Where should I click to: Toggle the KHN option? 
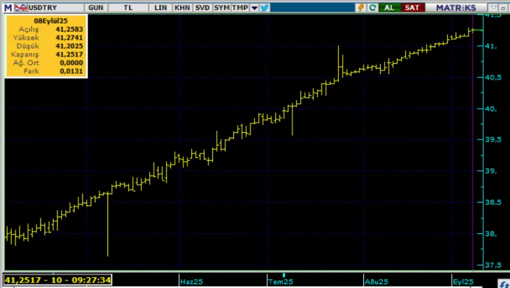(x=182, y=7)
